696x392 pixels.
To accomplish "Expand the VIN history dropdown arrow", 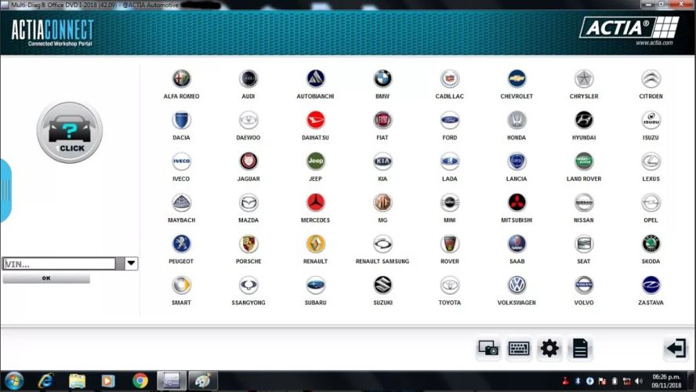I will (x=131, y=263).
